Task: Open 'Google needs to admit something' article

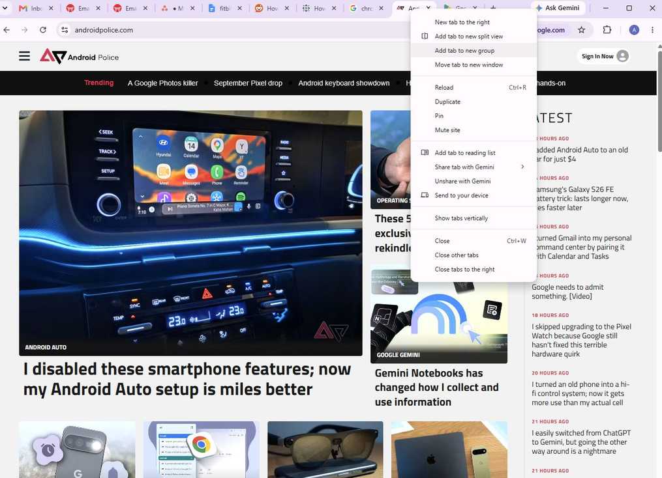Action: click(567, 292)
